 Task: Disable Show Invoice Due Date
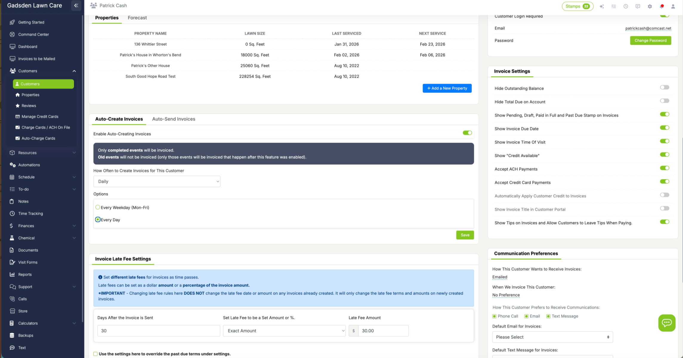[x=665, y=127]
